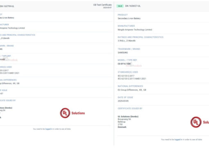
Task: Select postal code 2750 in right certificate
Action: [x=120, y=125]
